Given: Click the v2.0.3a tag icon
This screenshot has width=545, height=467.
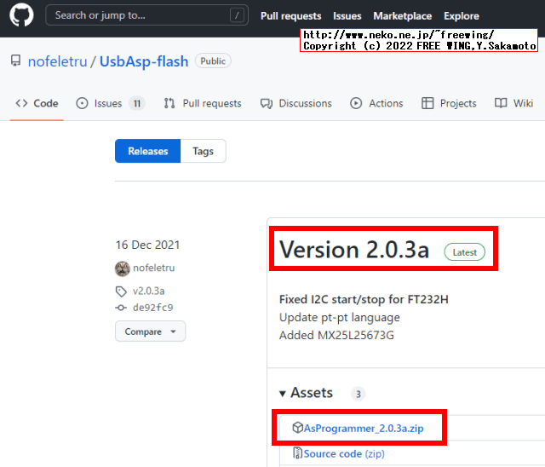Looking at the screenshot, I should pos(122,291).
